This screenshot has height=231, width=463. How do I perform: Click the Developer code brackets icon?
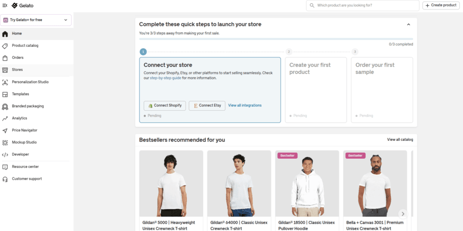coord(5,155)
